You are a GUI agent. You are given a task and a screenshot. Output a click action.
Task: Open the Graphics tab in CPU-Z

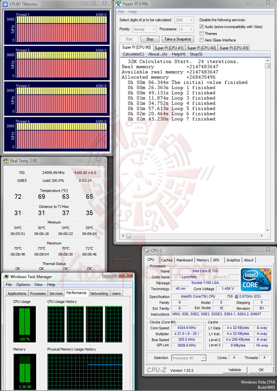coord(233,260)
